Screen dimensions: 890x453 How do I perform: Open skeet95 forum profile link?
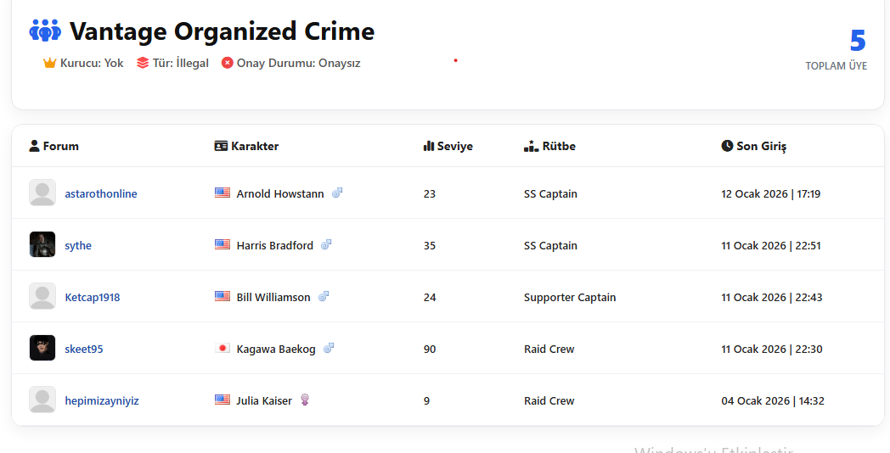pyautogui.click(x=84, y=349)
